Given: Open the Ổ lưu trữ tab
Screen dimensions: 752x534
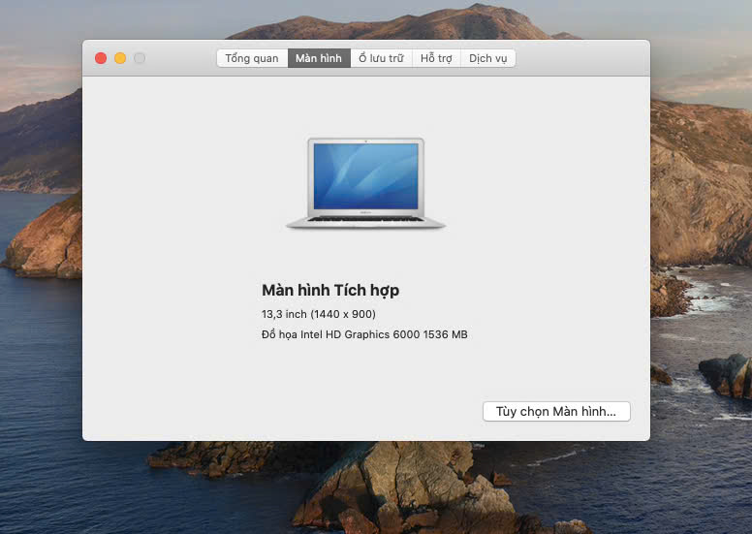Looking at the screenshot, I should pos(381,58).
